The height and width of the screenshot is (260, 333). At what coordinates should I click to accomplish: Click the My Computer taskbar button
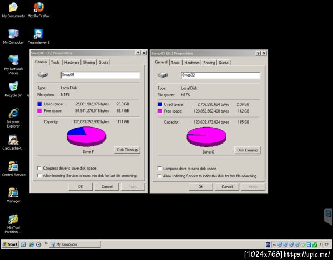point(75,244)
